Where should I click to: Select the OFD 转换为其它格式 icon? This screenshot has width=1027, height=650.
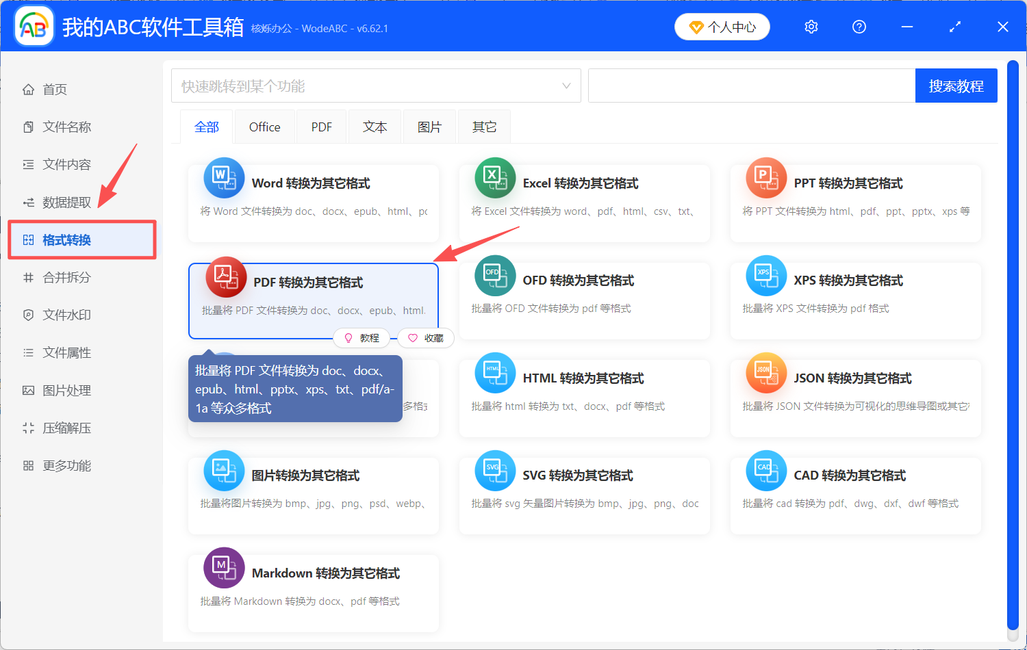coord(494,275)
